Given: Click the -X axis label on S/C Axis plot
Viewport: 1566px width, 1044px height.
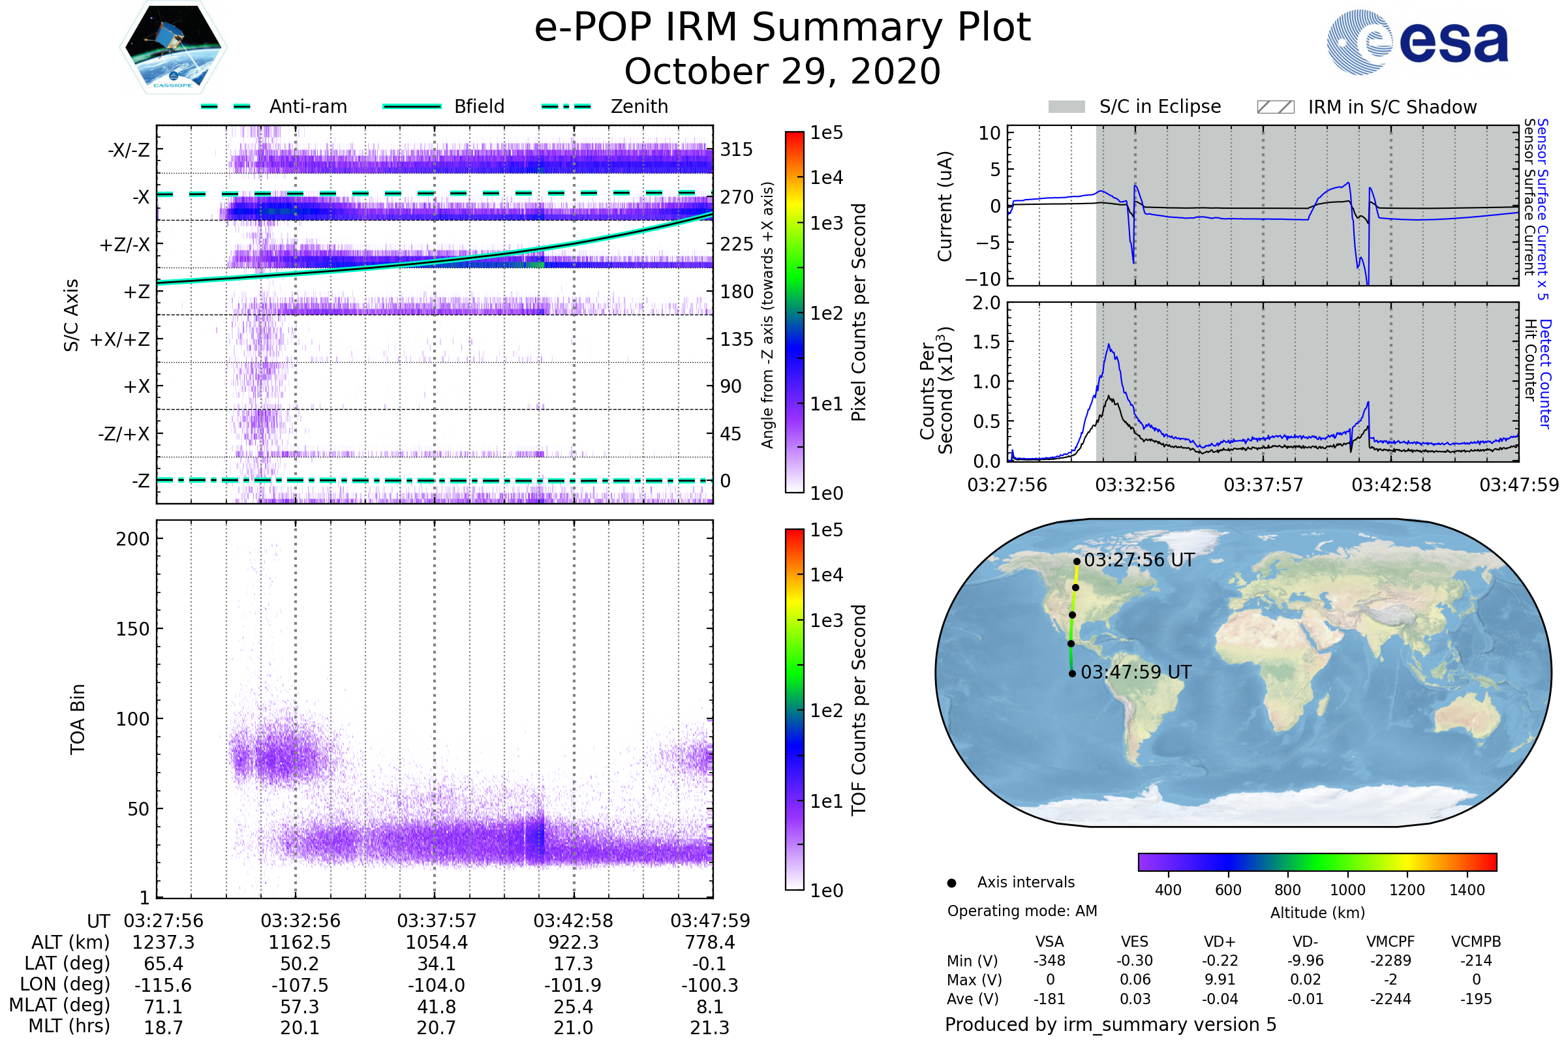Looking at the screenshot, I should click(x=140, y=197).
